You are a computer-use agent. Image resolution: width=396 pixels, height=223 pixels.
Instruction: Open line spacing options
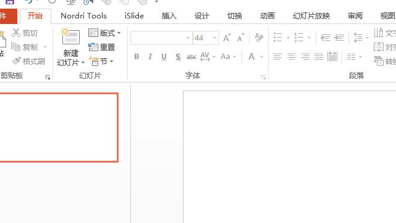[361, 38]
